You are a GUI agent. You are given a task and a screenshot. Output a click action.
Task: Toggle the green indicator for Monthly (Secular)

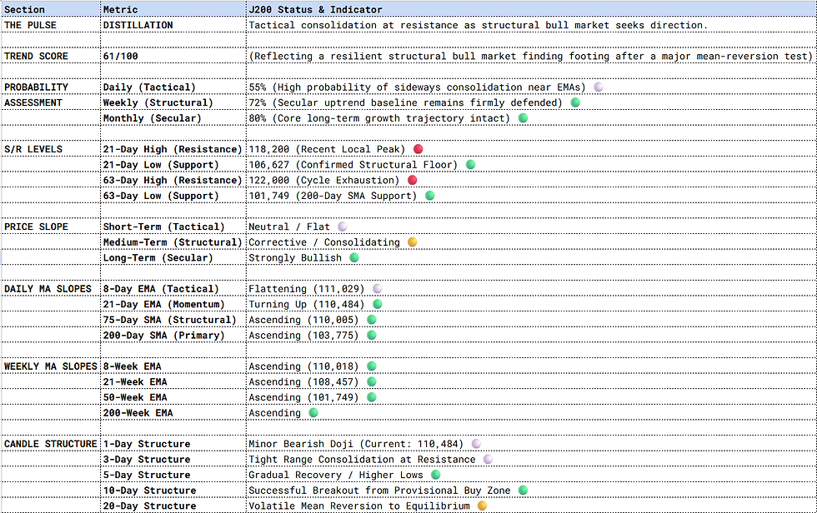click(x=522, y=117)
